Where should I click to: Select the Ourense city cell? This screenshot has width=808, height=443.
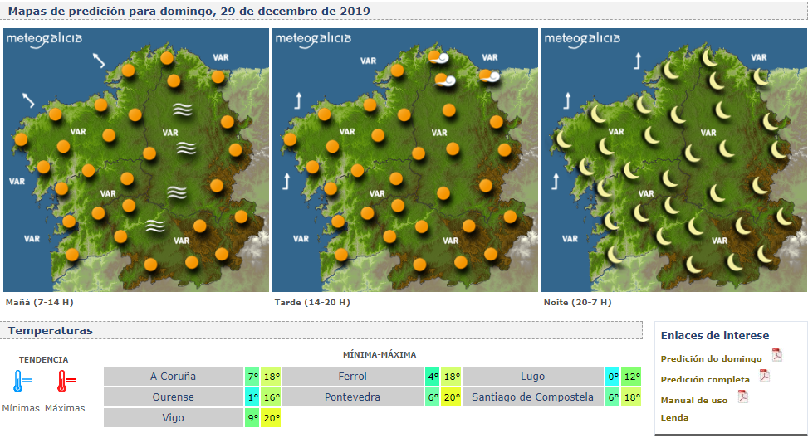(x=173, y=397)
